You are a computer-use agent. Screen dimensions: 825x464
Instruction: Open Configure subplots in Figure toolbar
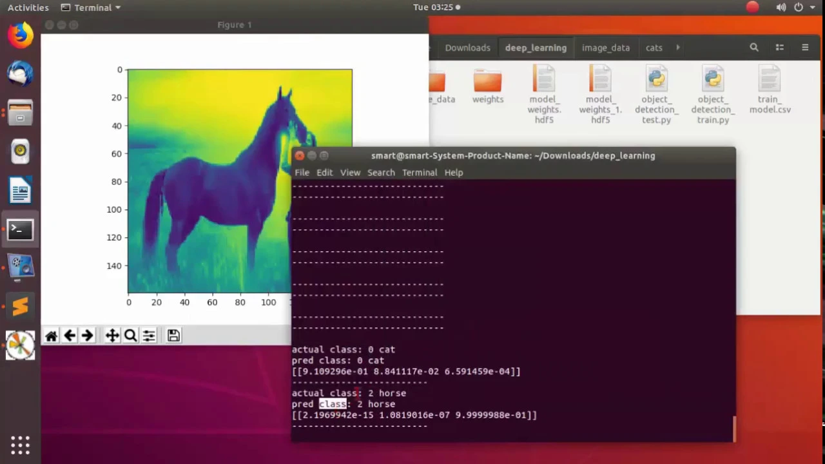149,335
